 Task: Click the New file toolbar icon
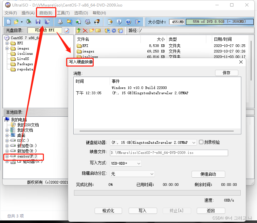click(9, 22)
